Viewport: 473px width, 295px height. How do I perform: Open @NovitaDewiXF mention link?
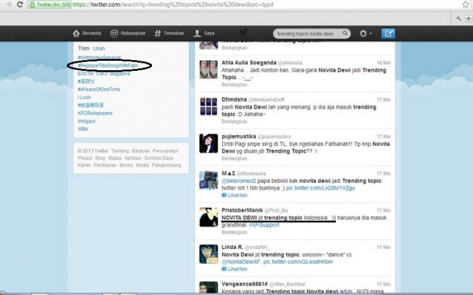coord(241,262)
